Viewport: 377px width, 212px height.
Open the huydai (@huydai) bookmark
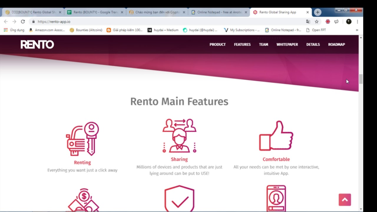pyautogui.click(x=200, y=30)
